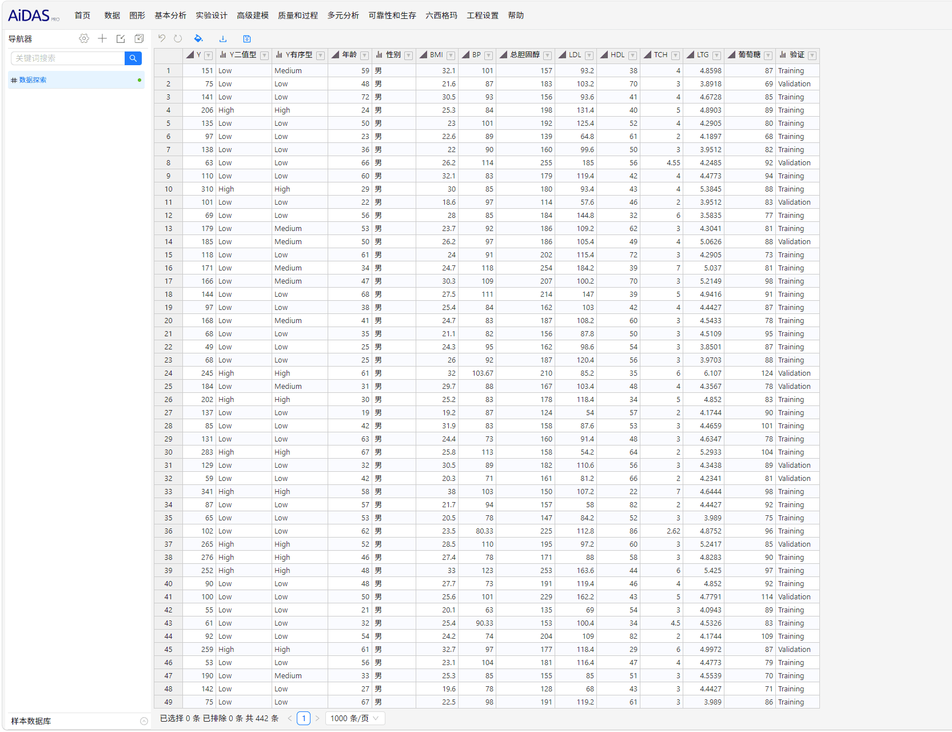Click the LTG column header
Image resolution: width=952 pixels, height=732 pixels.
703,55
